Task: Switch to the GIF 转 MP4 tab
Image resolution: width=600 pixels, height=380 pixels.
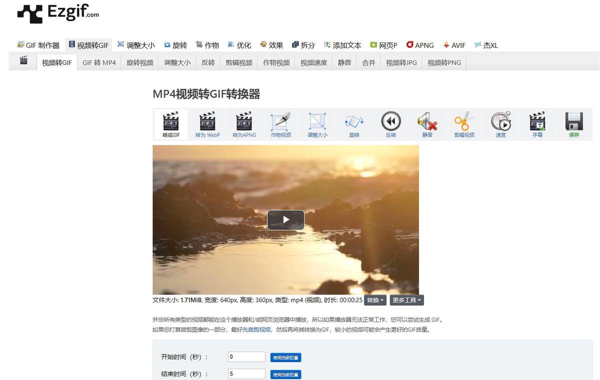Action: click(99, 62)
